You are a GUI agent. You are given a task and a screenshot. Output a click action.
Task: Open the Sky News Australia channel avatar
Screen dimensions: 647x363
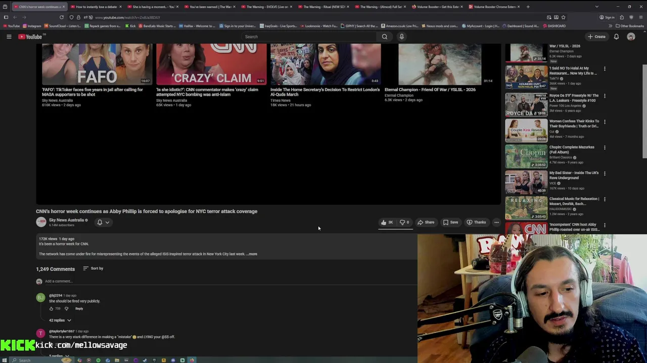[41, 222]
